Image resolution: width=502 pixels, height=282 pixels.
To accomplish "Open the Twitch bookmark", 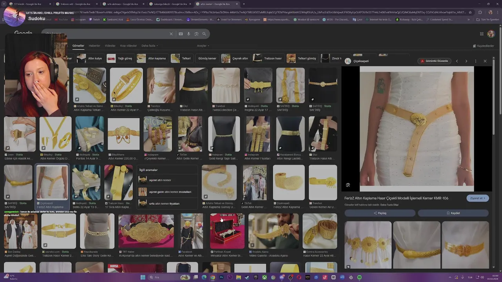I will point(95,19).
